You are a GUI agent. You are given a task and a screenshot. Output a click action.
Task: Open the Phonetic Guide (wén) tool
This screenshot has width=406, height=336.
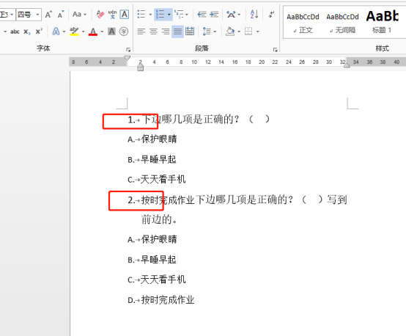point(112,14)
